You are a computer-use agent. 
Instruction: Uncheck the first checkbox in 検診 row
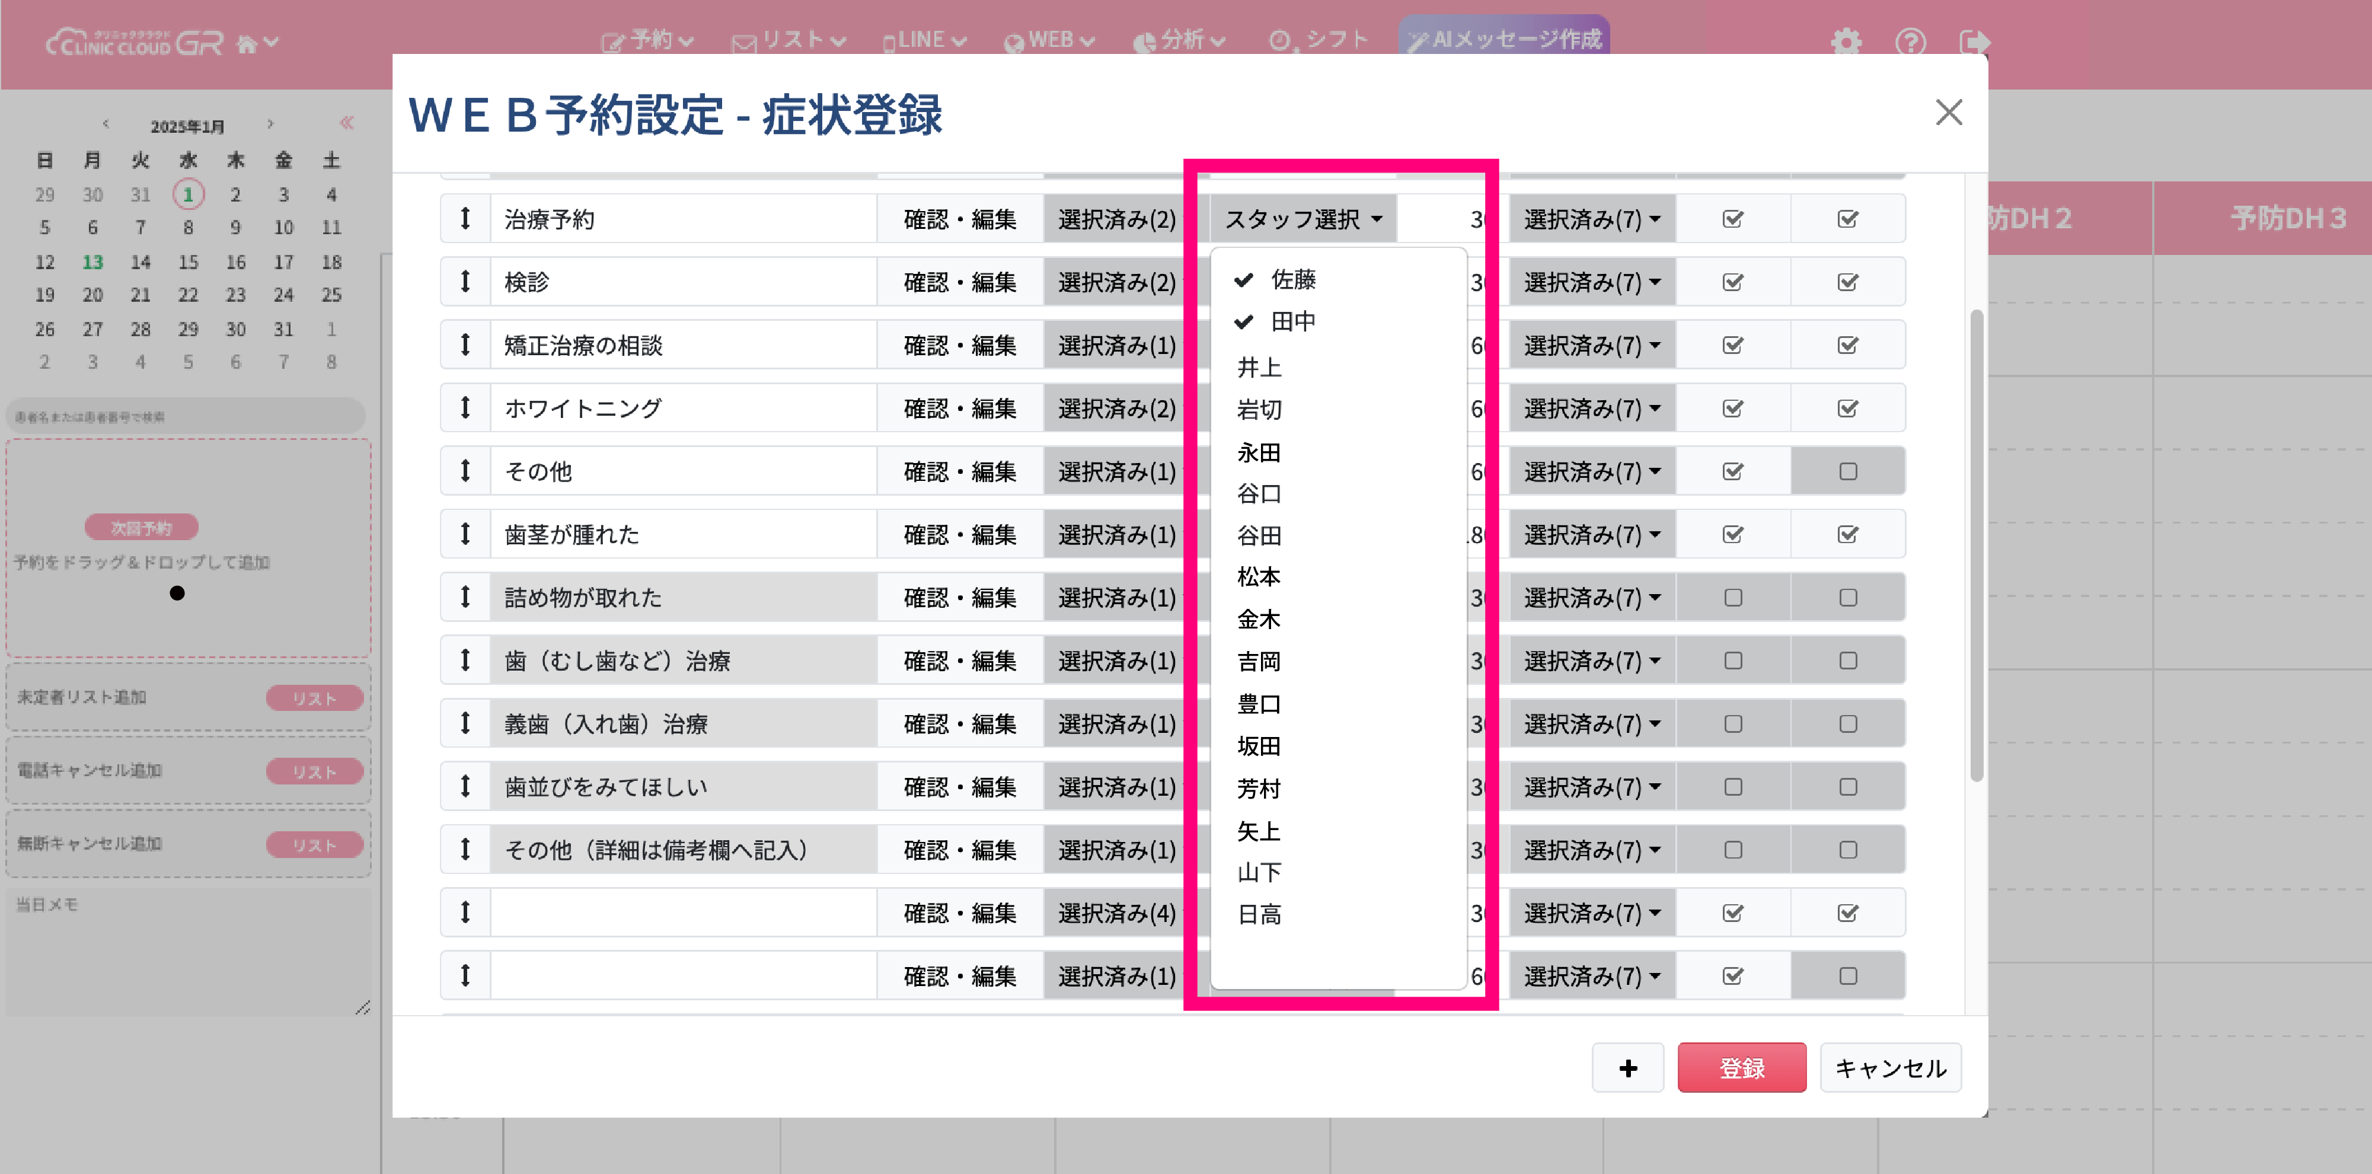coord(1732,282)
